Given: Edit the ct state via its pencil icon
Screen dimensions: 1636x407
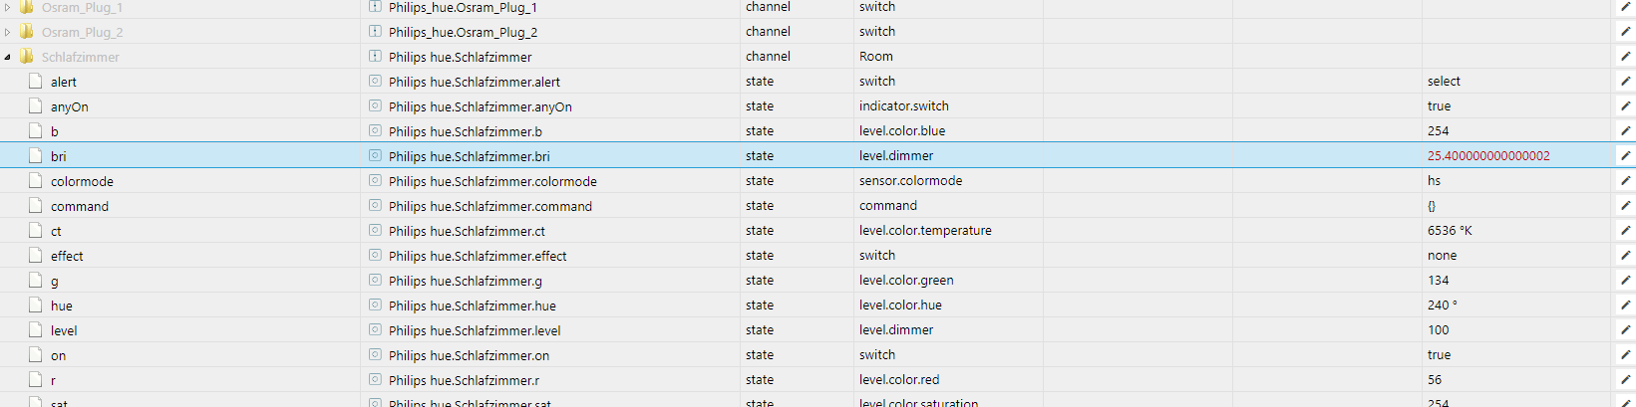Looking at the screenshot, I should [1626, 231].
